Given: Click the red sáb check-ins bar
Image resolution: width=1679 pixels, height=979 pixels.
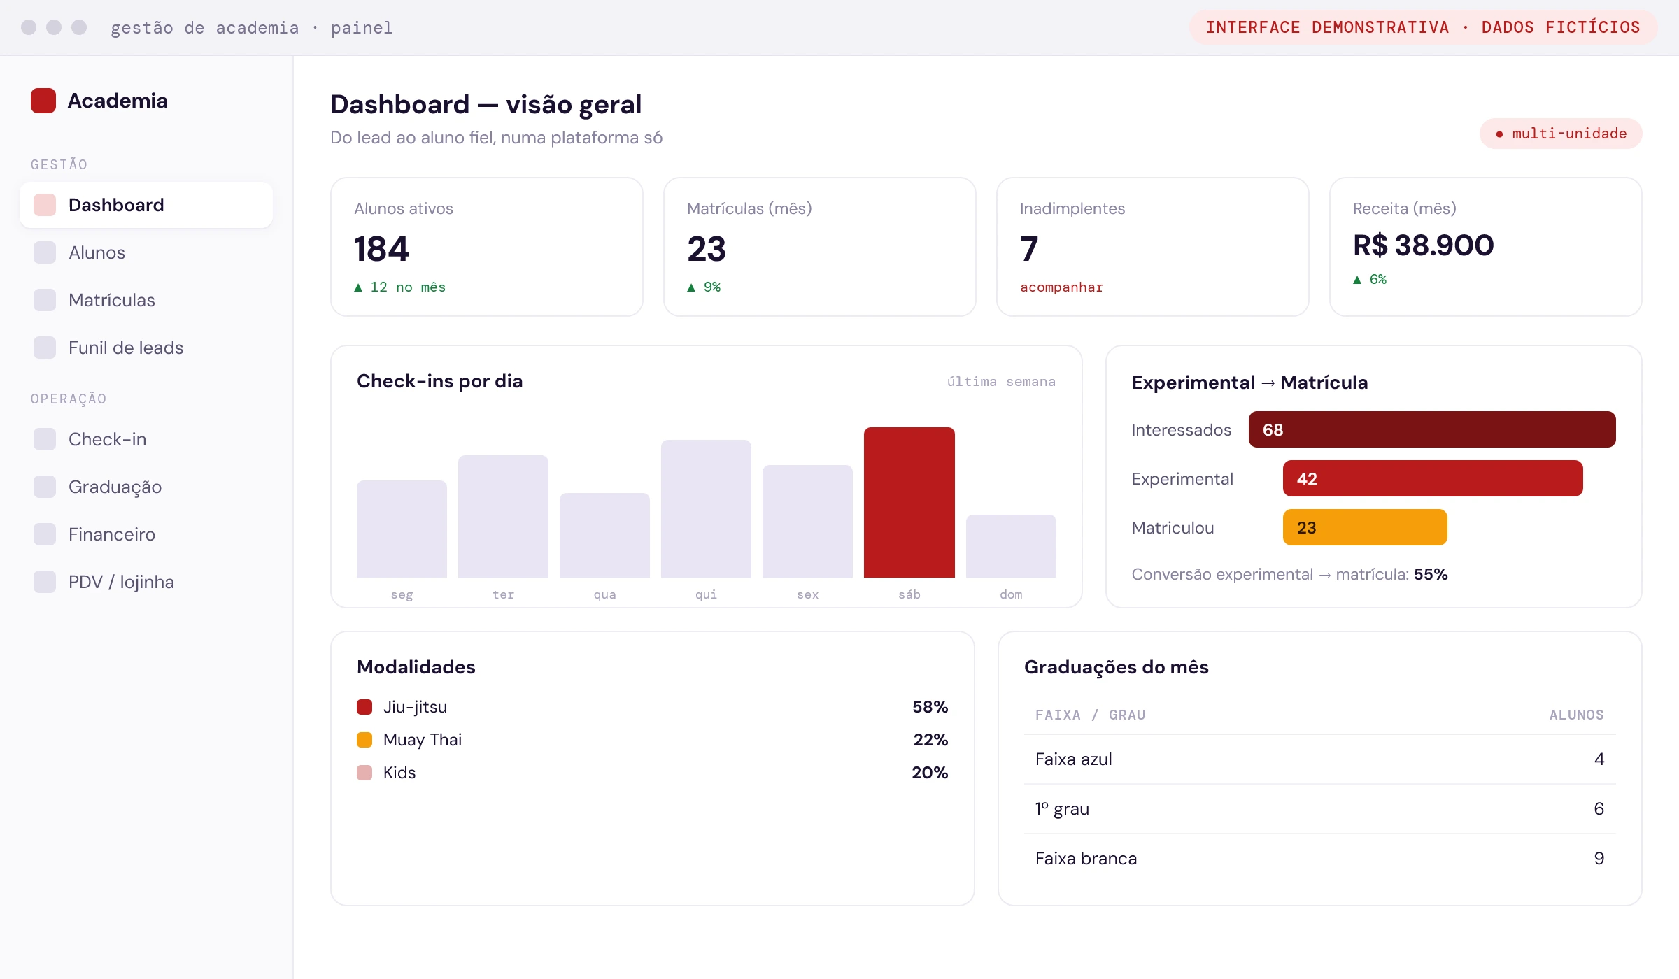Looking at the screenshot, I should click(909, 502).
